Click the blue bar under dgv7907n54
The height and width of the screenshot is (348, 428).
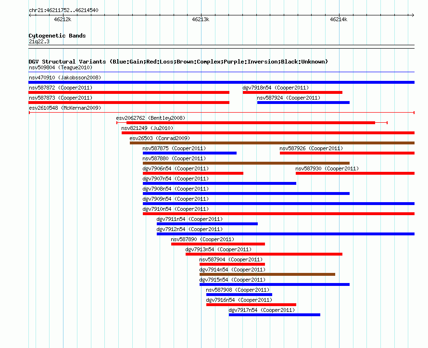pyautogui.click(x=219, y=183)
